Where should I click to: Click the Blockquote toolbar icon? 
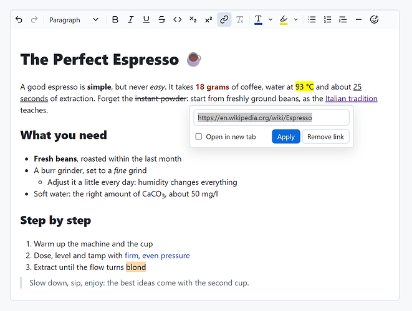(x=343, y=20)
